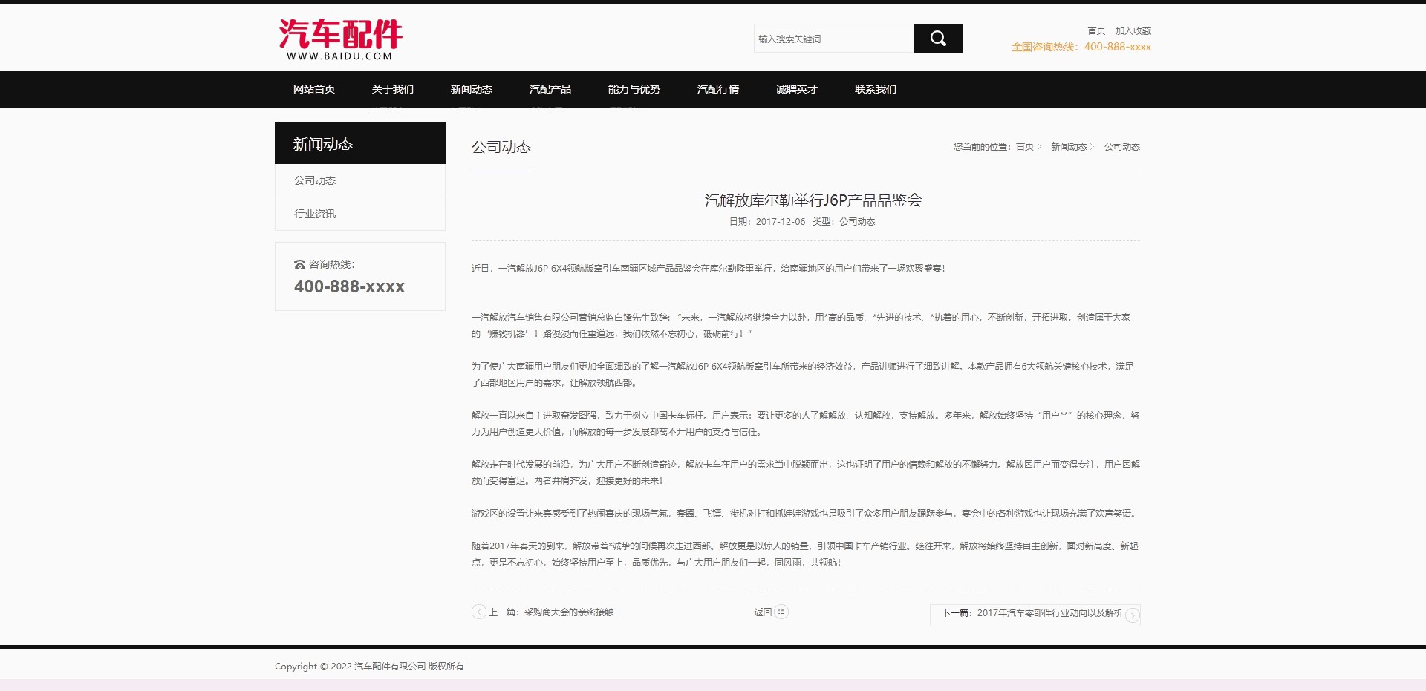Open the 联系我们 menu item
Screen dimensions: 1426x691
(x=875, y=89)
